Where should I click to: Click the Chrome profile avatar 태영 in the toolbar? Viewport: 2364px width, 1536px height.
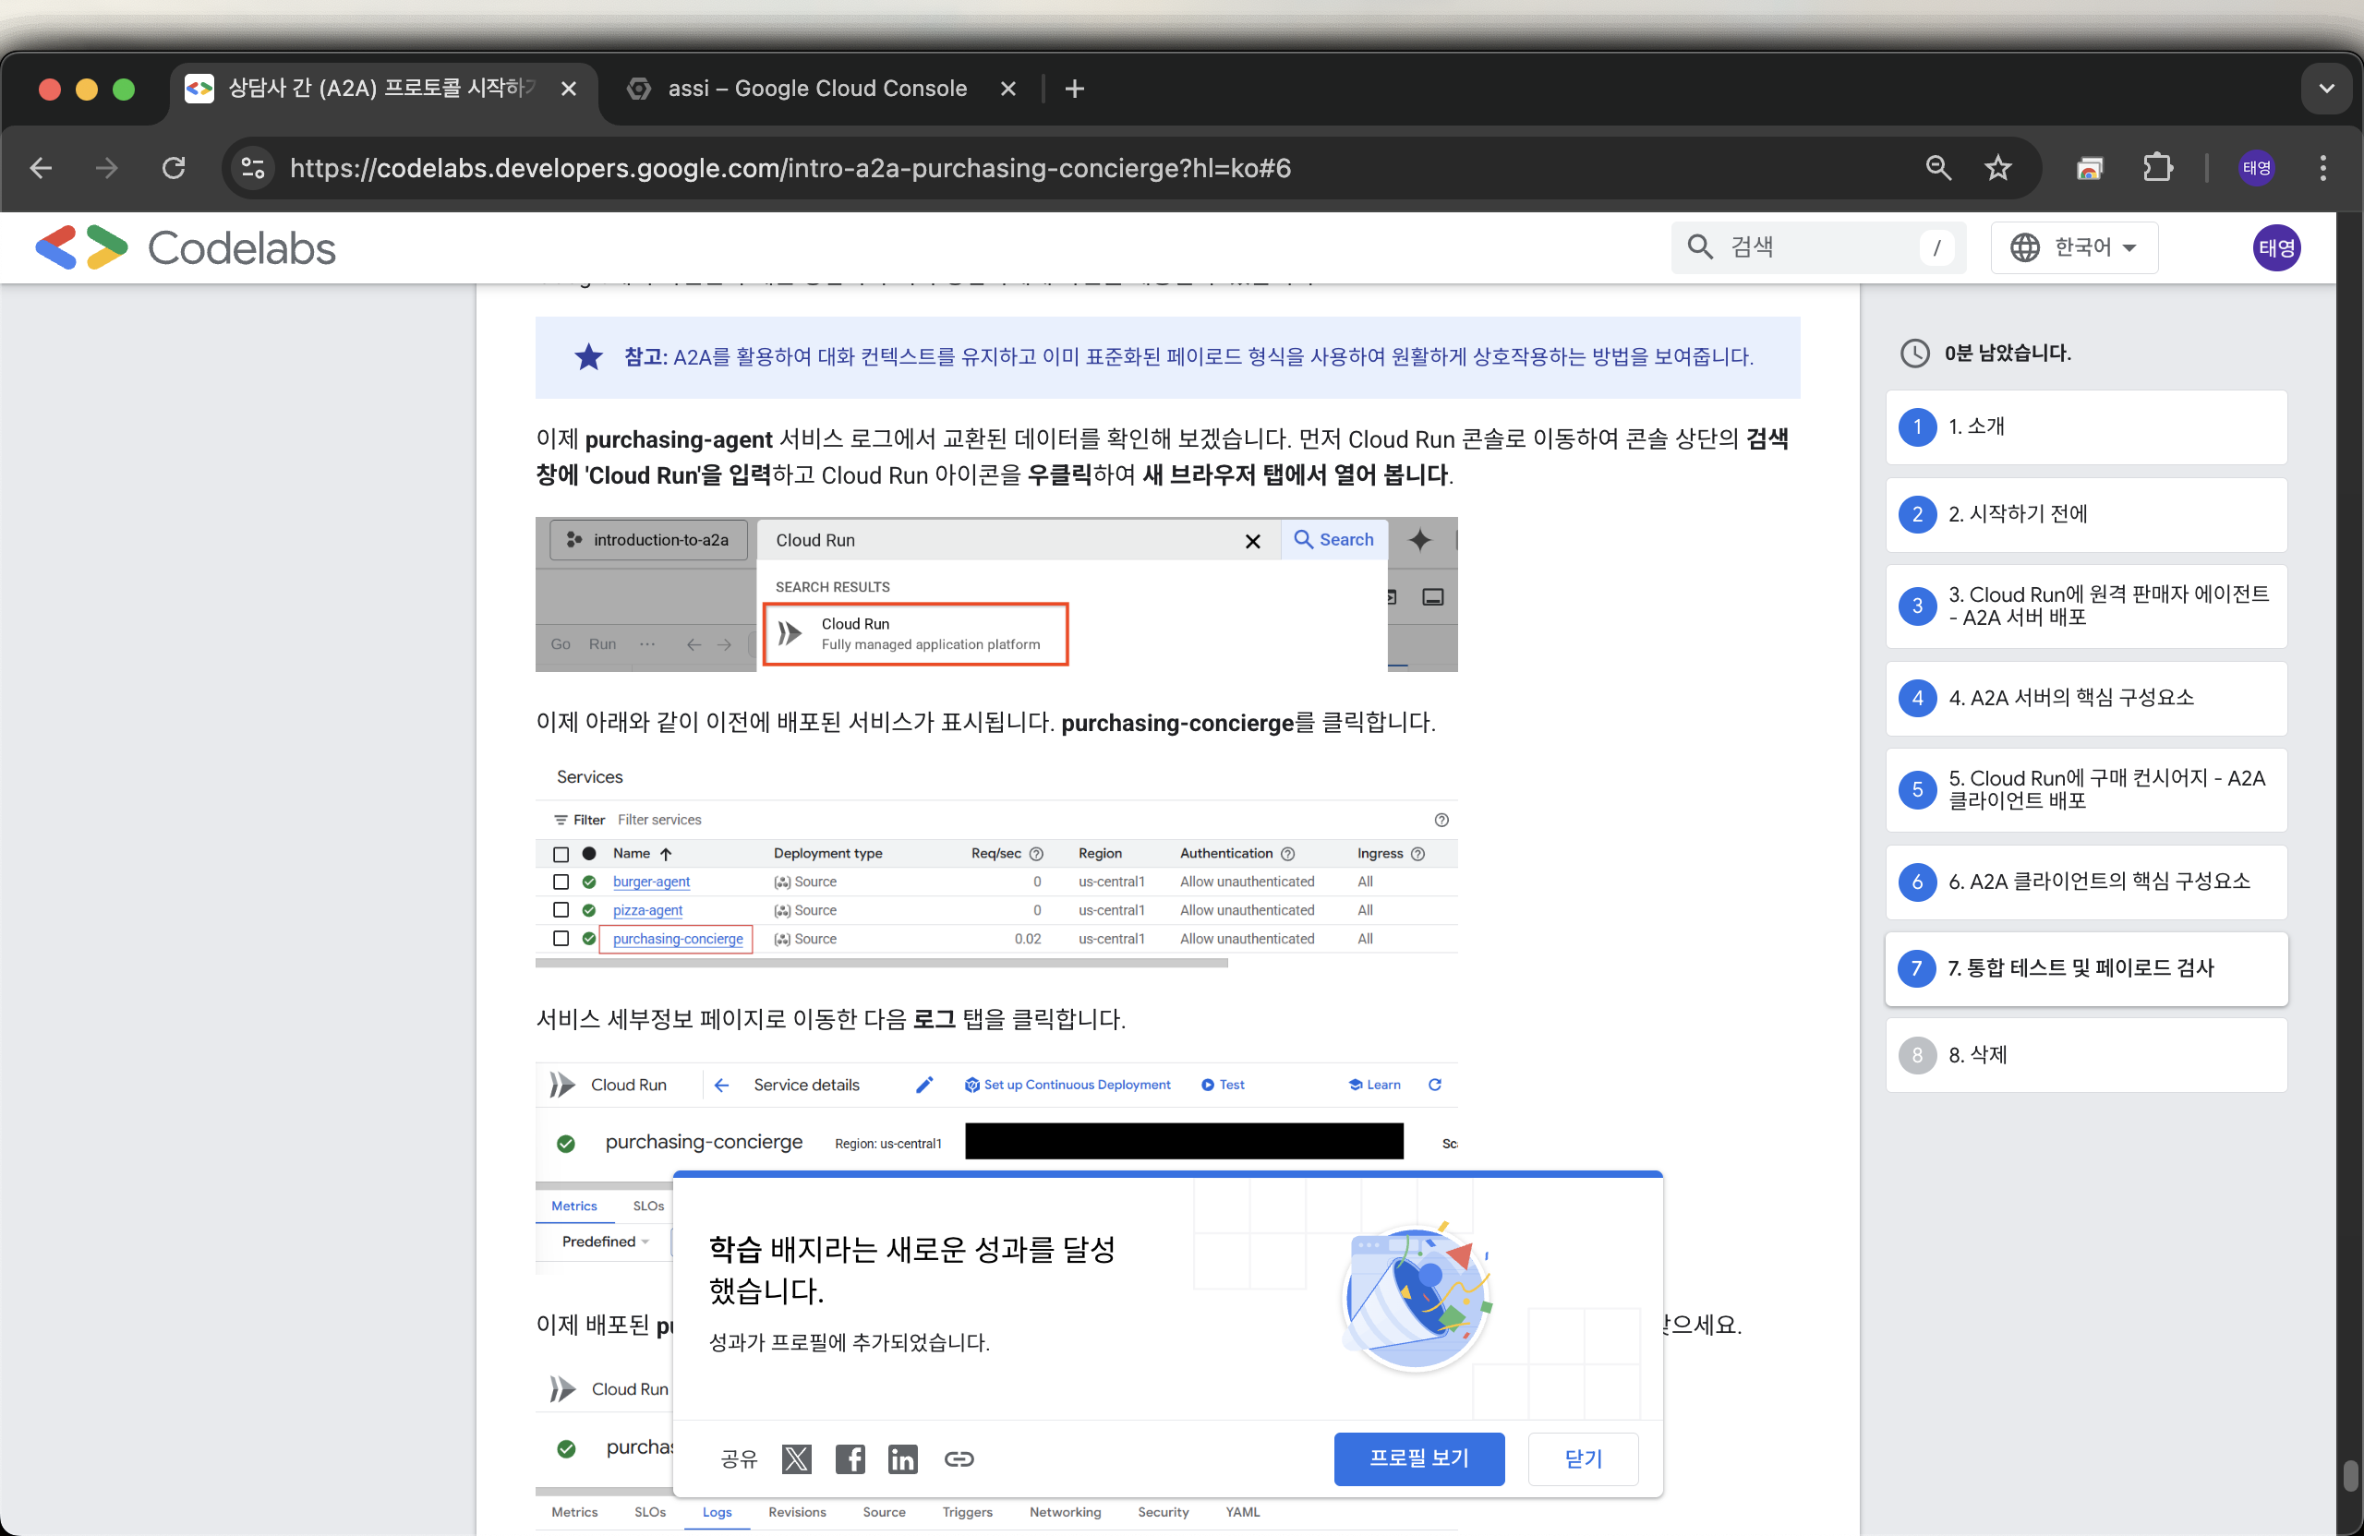(x=2256, y=168)
